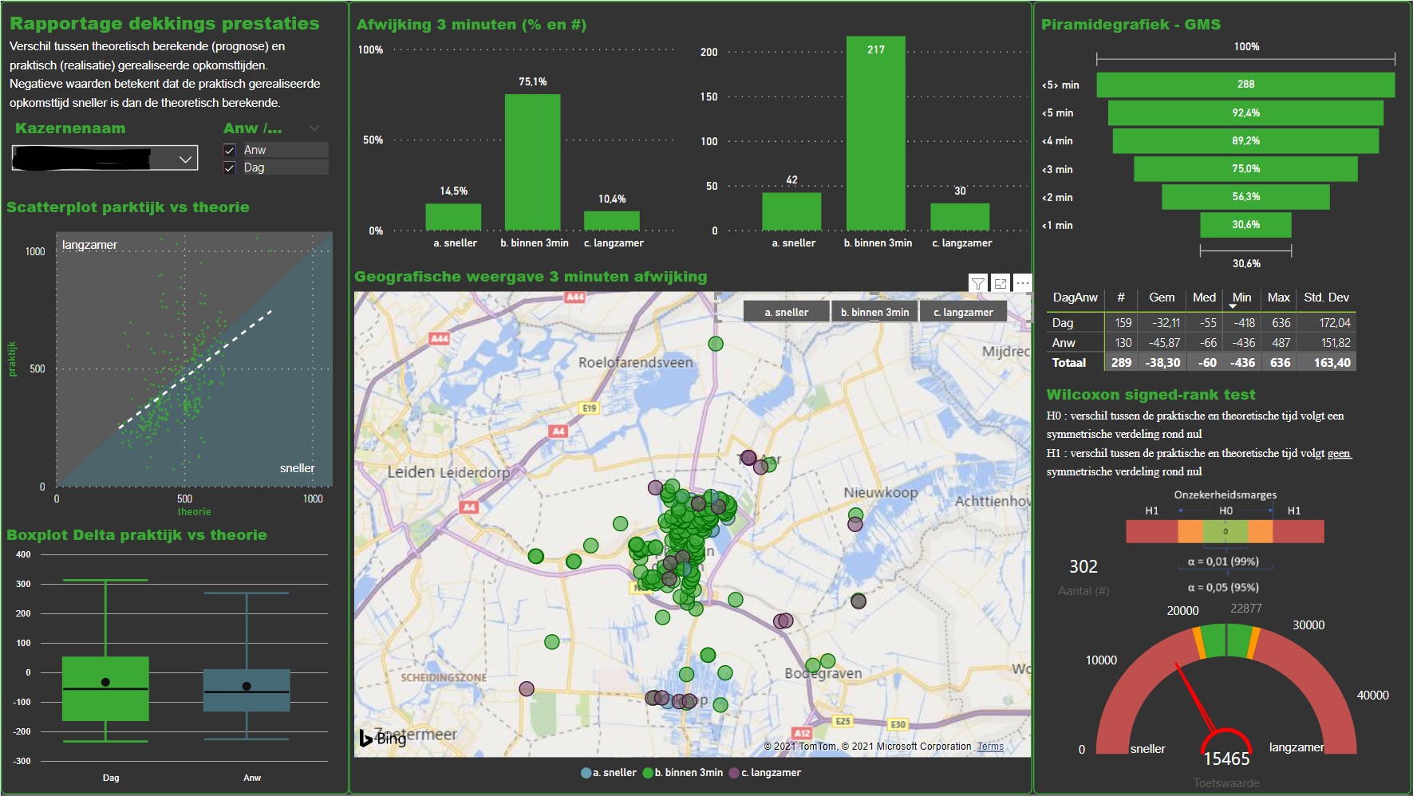Click the Bing logo on the map
This screenshot has width=1413, height=796.
click(382, 739)
